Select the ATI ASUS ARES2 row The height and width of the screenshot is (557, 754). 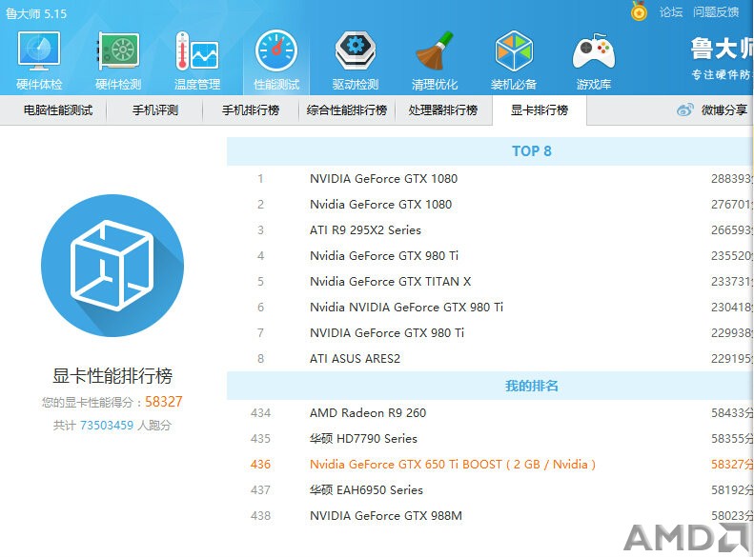pyautogui.click(x=490, y=359)
